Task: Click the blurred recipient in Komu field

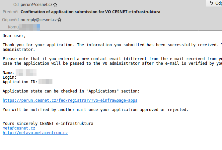Action: click(x=30, y=27)
